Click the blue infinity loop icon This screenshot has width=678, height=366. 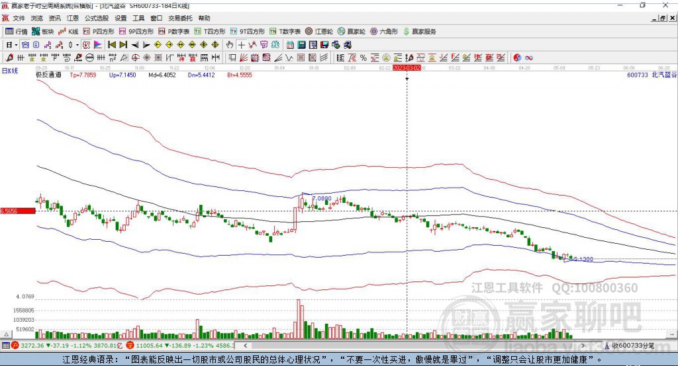coord(529,58)
